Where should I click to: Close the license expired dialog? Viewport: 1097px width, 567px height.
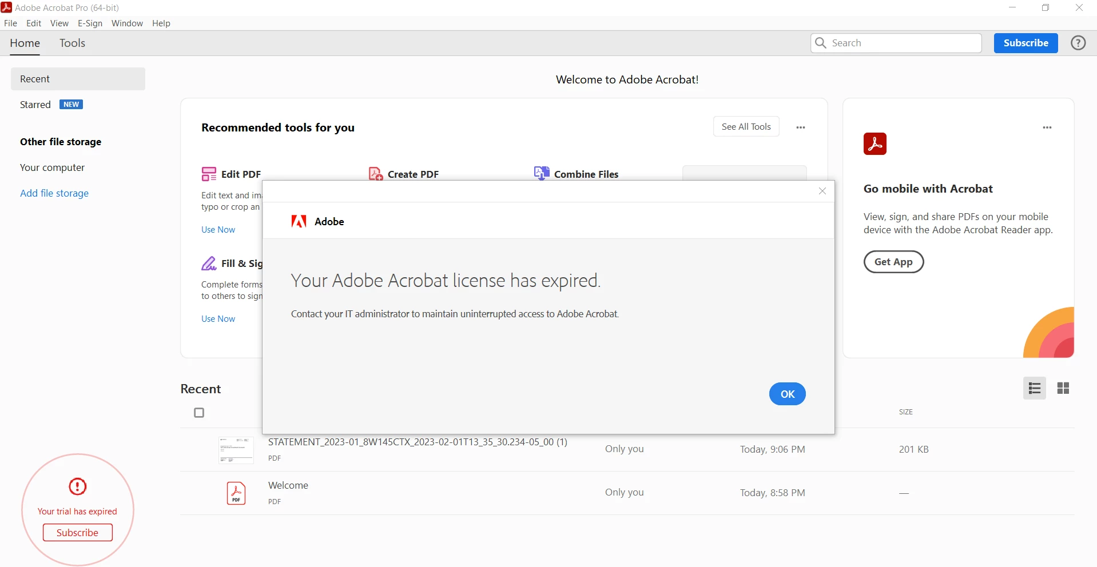pos(822,191)
